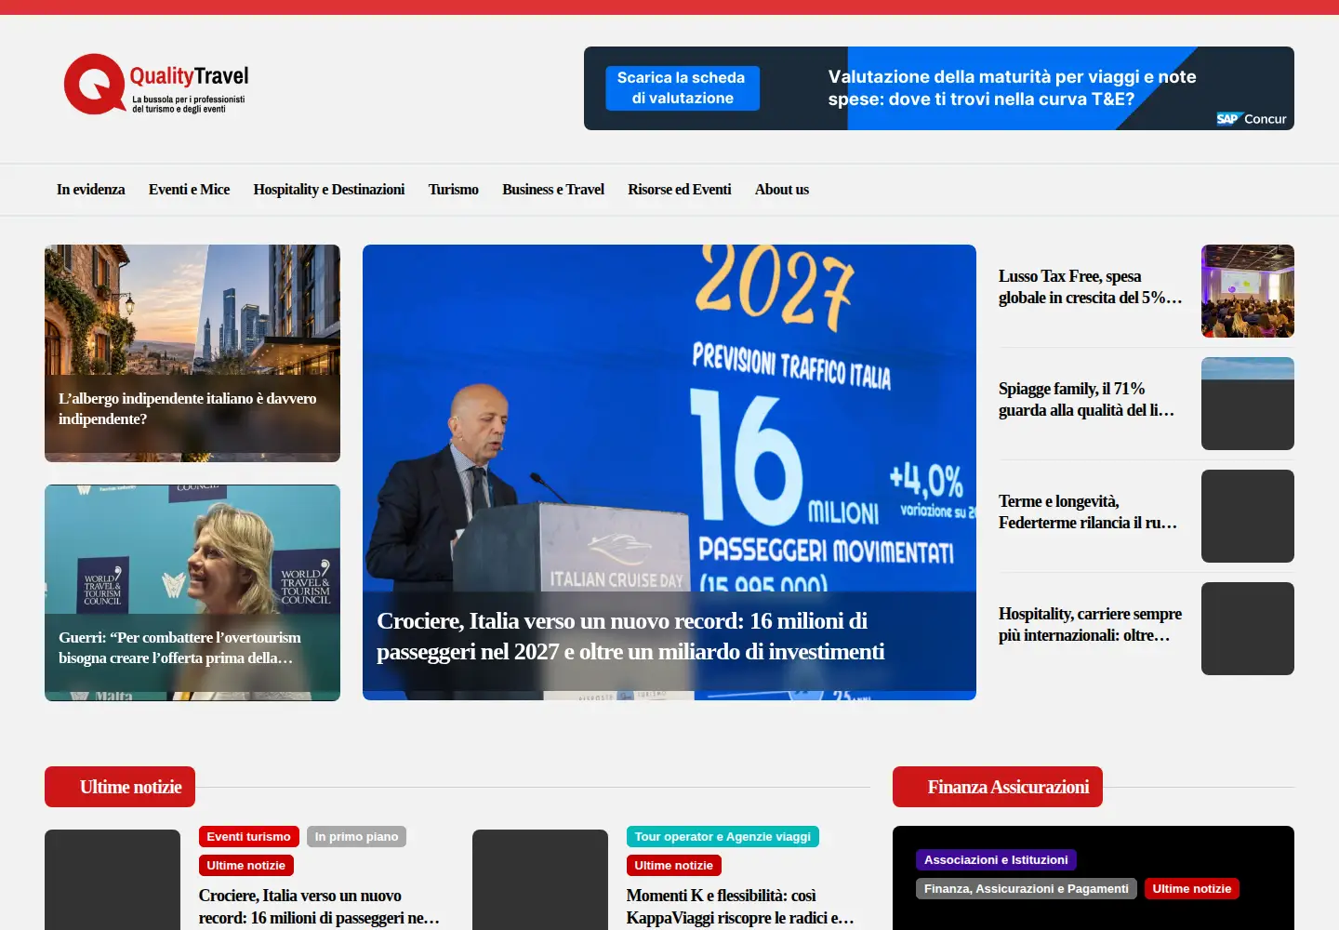
Task: Select the 'Turismo' menu item
Action: (x=453, y=190)
